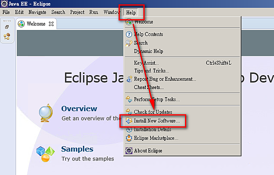Choose Key Assist... menu entry
The height and width of the screenshot is (175, 274).
(183, 63)
